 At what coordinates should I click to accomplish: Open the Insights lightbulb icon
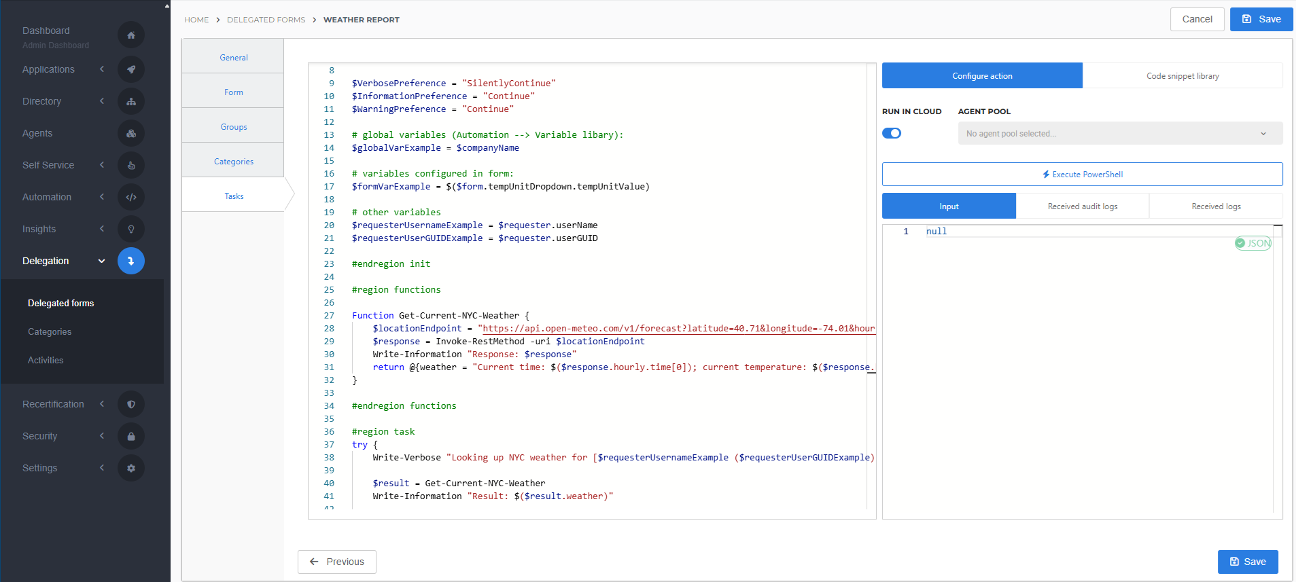point(131,229)
